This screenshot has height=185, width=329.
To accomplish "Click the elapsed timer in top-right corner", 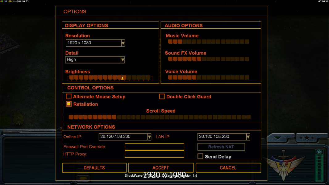I will point(323,1).
